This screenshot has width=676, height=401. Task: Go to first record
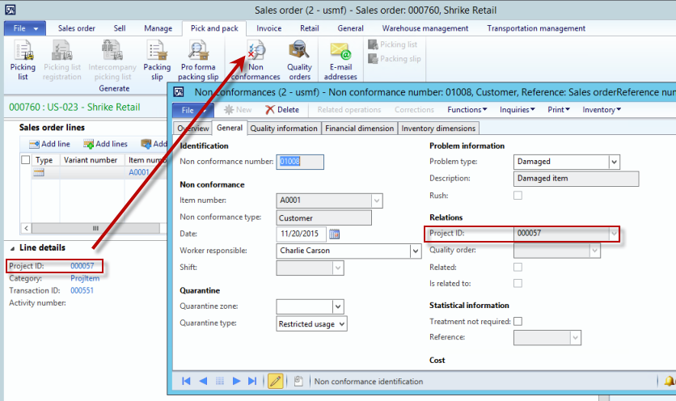[x=186, y=381]
